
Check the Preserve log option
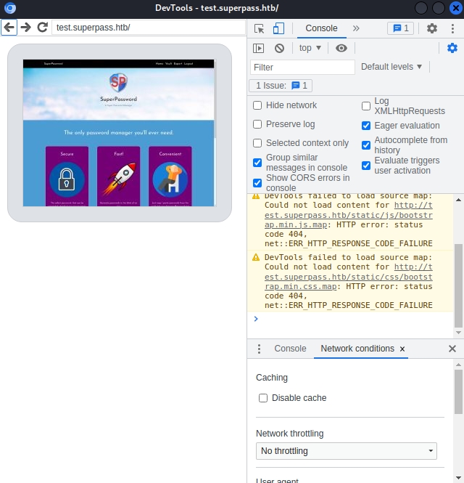tap(257, 124)
